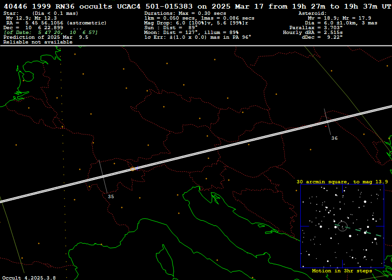Select the '1σ Err: ±(1.0 x 0.0) mas' line
This screenshot has height=280, width=392.
click(x=197, y=37)
